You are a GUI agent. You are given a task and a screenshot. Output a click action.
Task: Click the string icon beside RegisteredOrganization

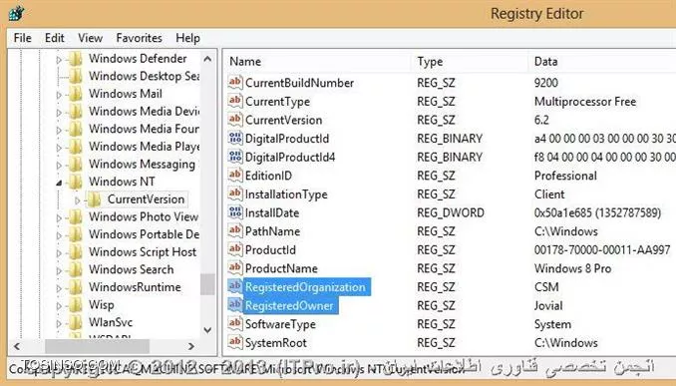(x=235, y=286)
